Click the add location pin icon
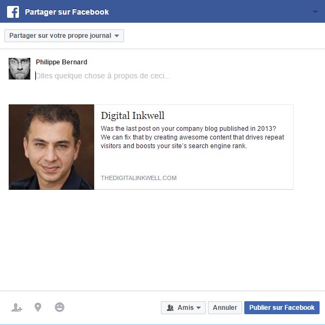This screenshot has width=325, height=325. 38,307
